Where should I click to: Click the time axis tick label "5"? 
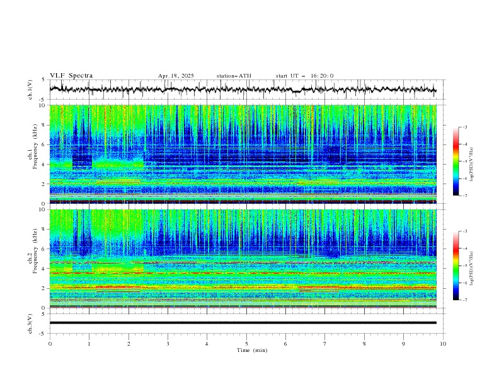pos(246,344)
